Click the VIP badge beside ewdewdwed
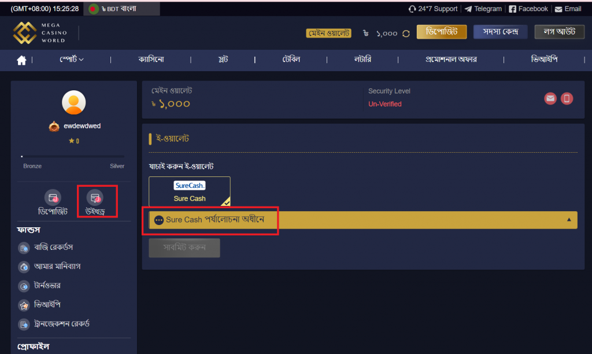 pos(54,126)
